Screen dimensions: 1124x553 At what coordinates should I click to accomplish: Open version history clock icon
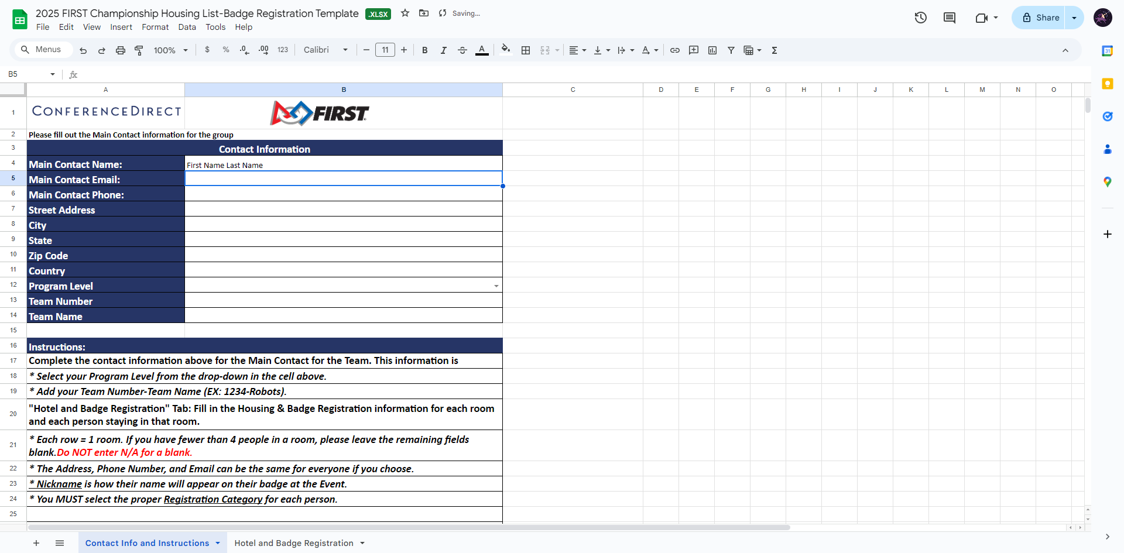(x=921, y=18)
